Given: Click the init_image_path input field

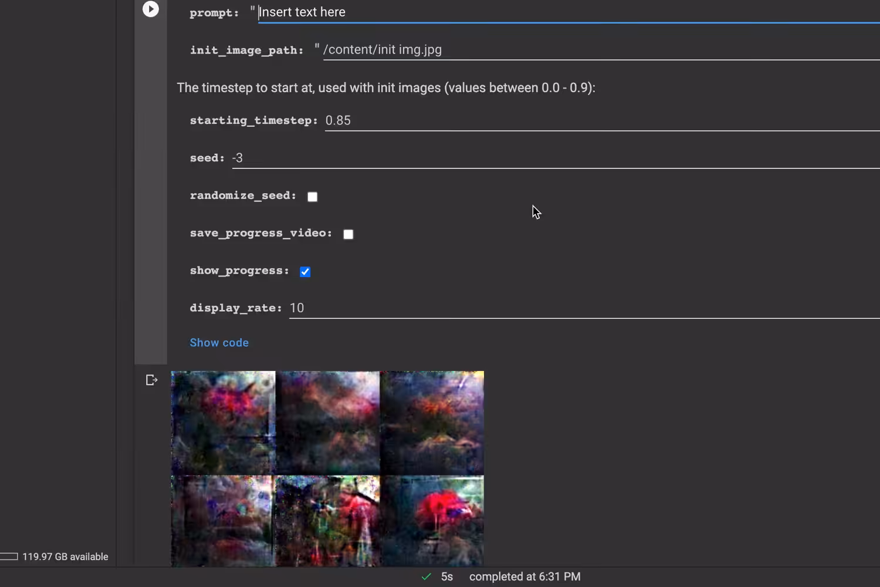Looking at the screenshot, I should coord(601,50).
